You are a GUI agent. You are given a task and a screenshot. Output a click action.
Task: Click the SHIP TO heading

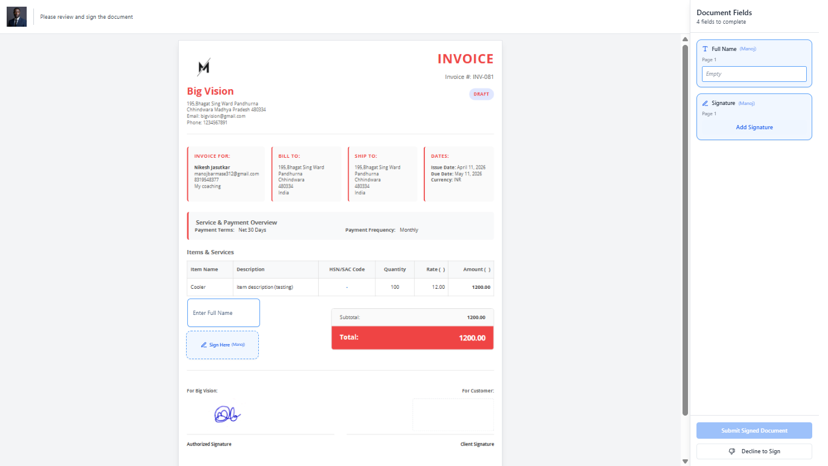[366, 156]
